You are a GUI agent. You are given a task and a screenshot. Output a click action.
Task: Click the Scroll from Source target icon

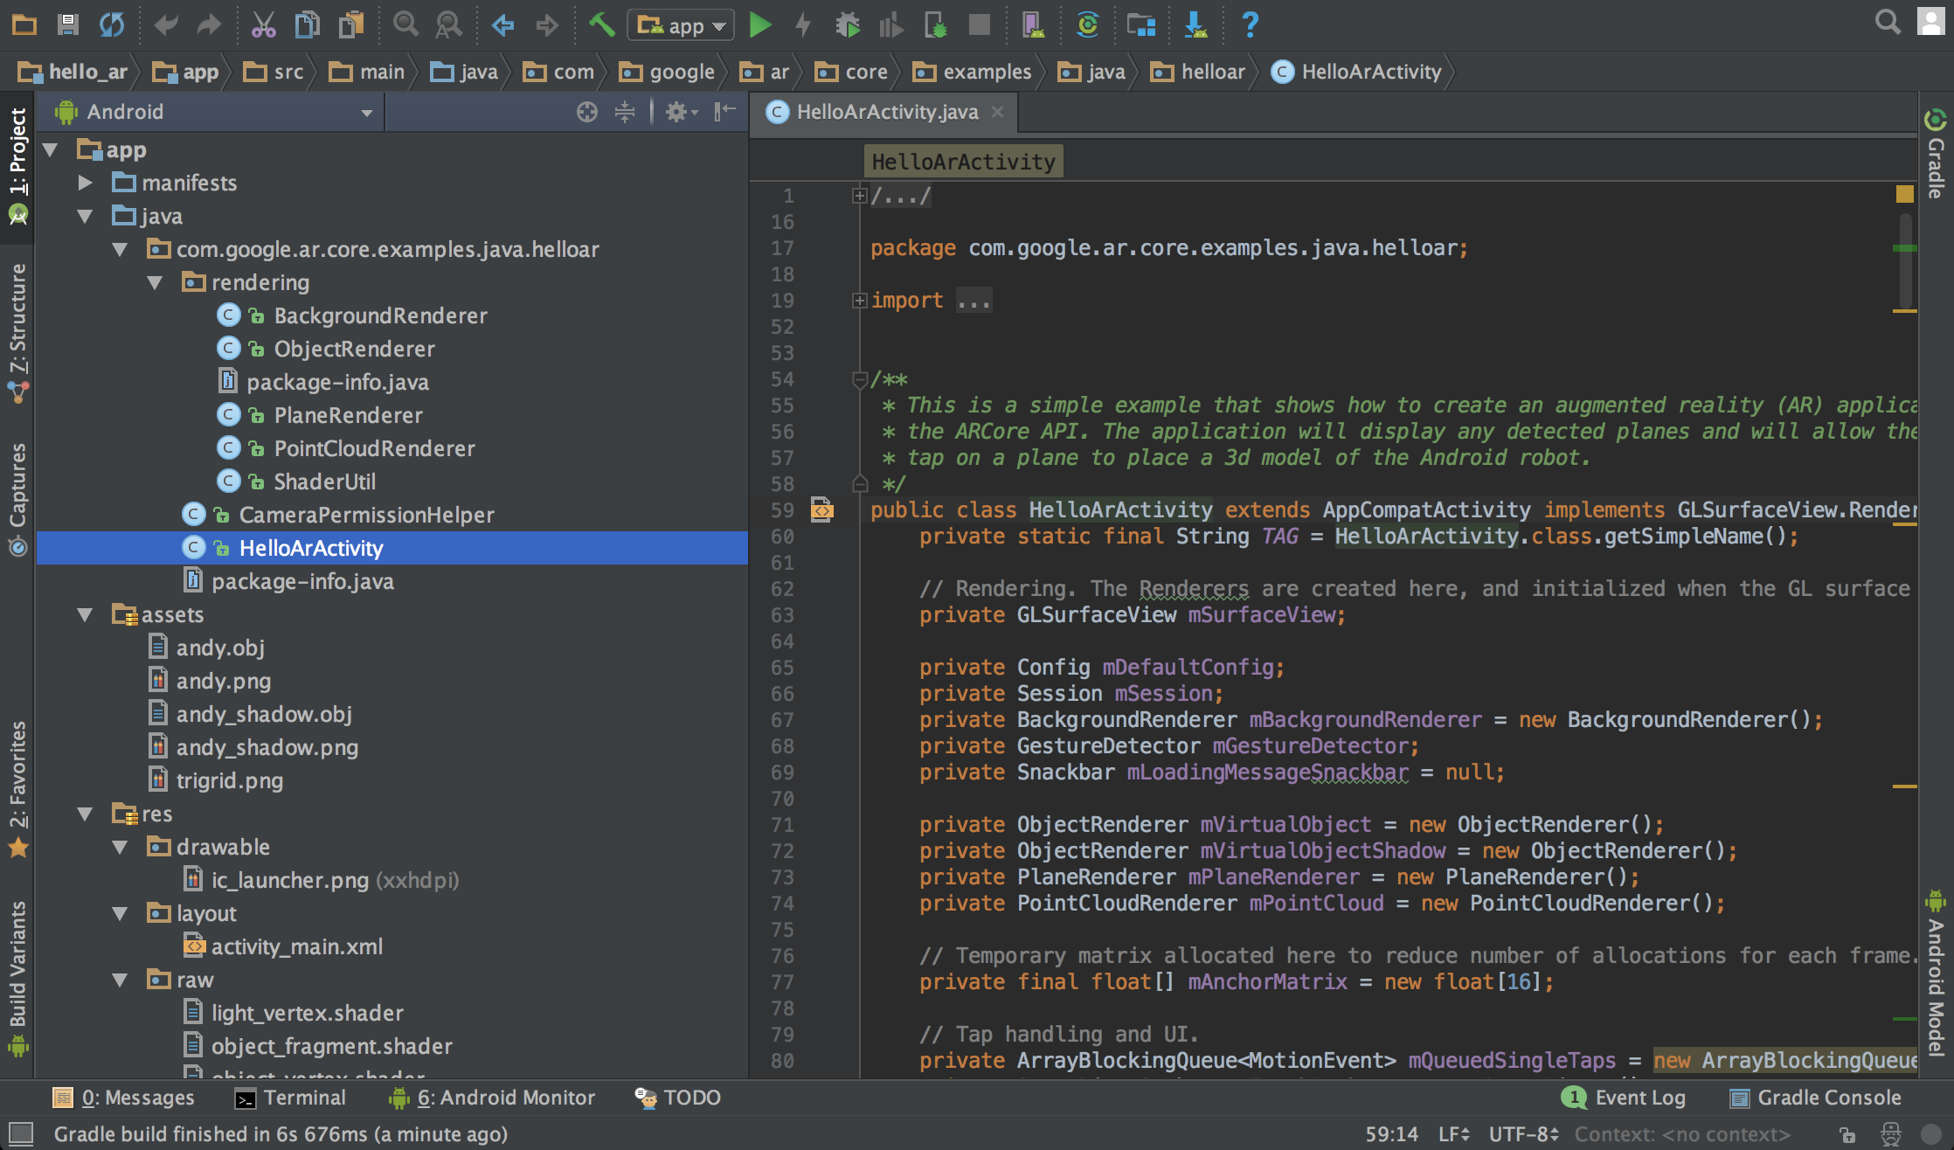point(586,112)
